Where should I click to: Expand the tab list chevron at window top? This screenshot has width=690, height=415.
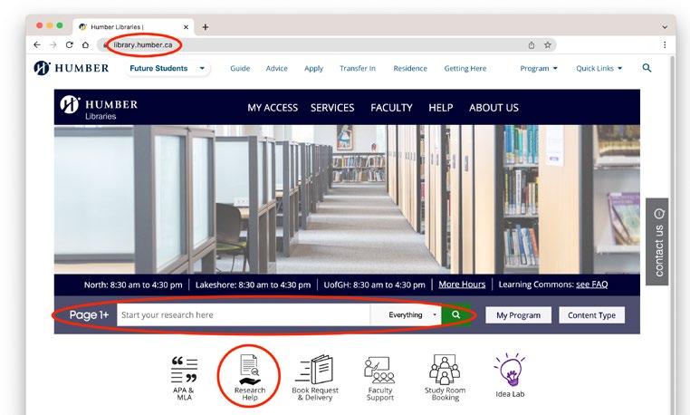click(x=665, y=27)
